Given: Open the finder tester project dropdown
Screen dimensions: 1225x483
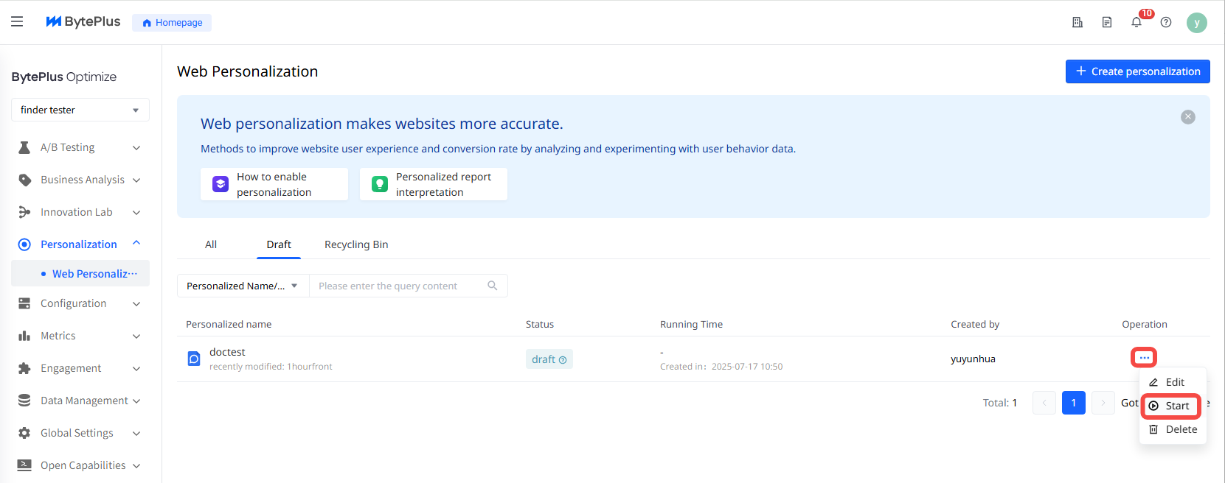Looking at the screenshot, I should coord(80,110).
